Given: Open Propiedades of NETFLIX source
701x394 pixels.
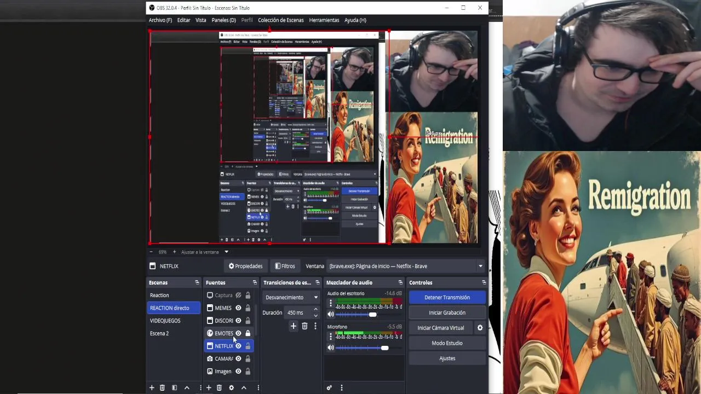Looking at the screenshot, I should [245, 266].
